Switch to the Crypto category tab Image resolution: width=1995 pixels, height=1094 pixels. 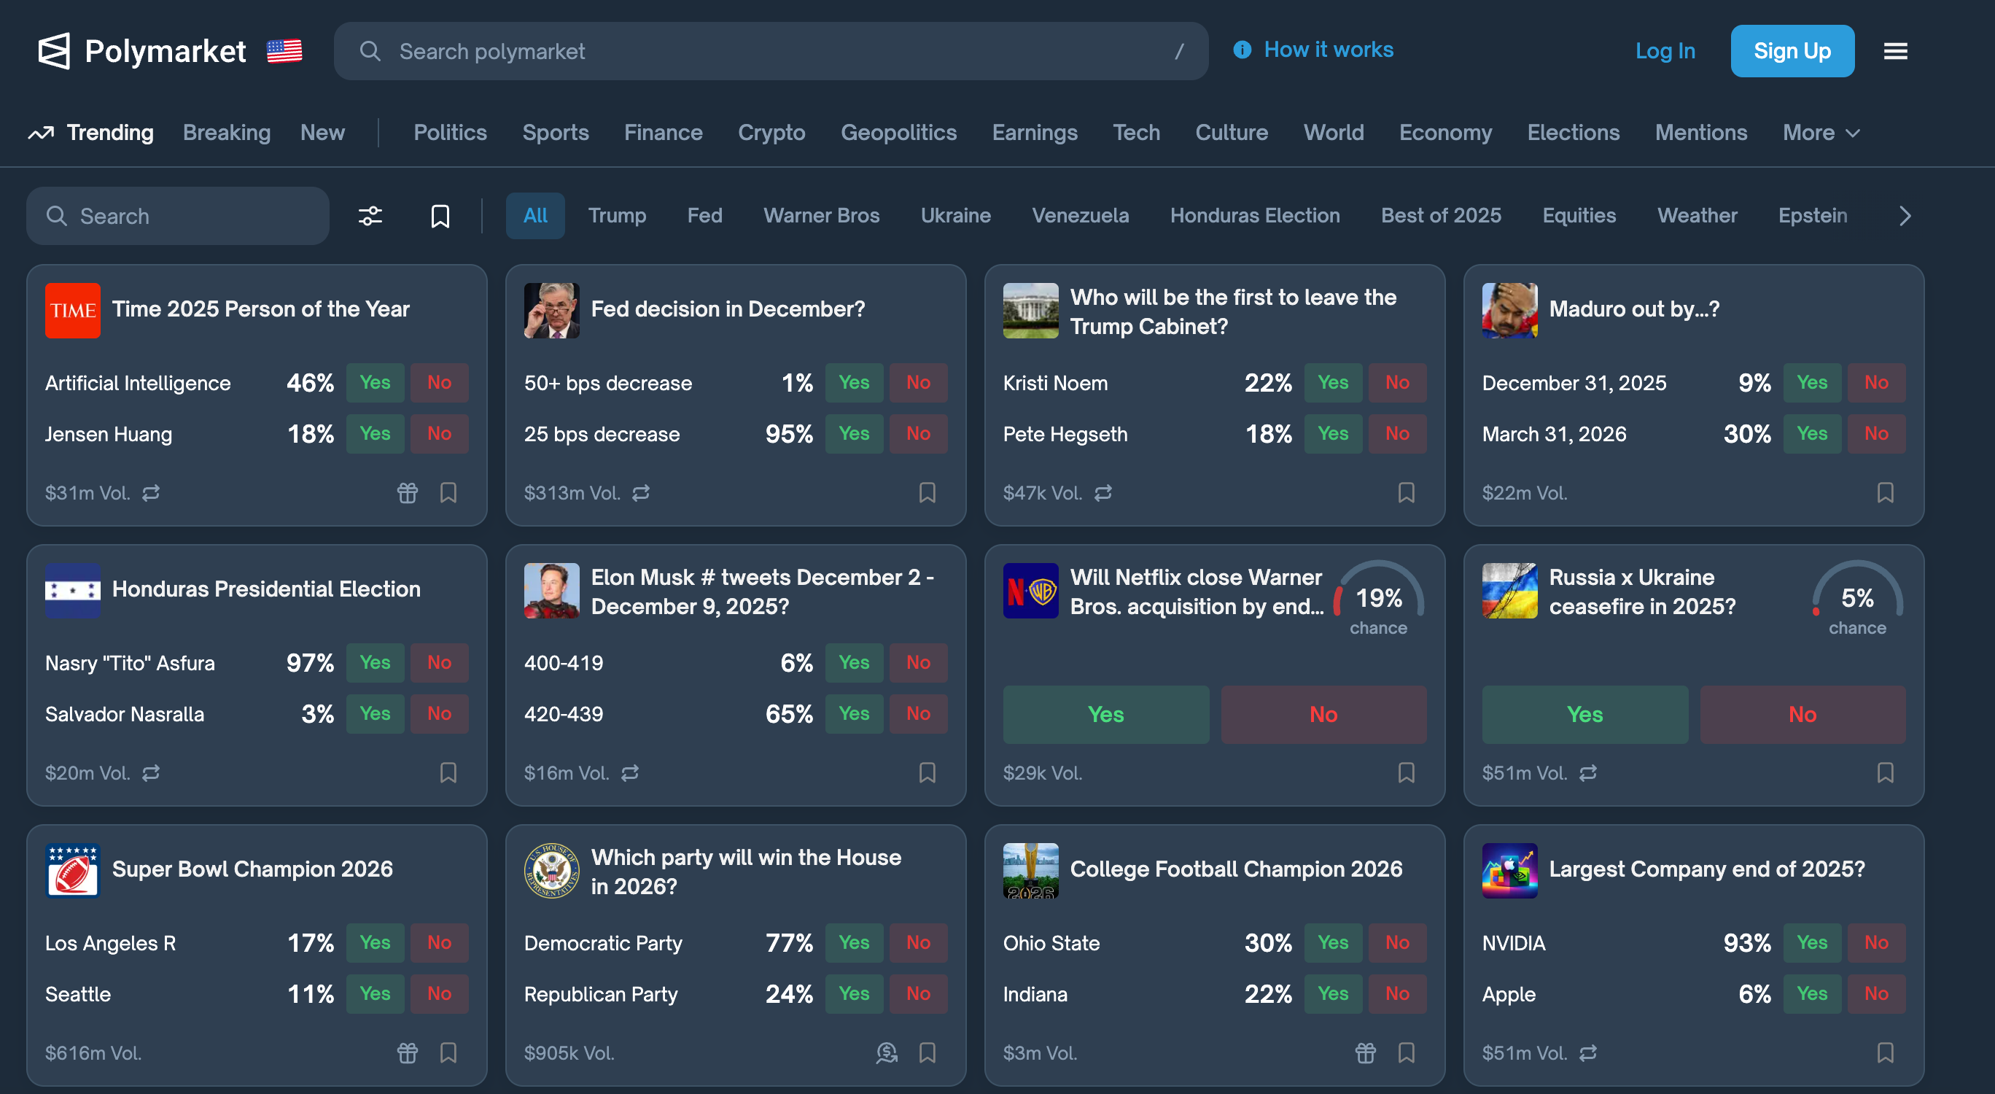pos(771,133)
